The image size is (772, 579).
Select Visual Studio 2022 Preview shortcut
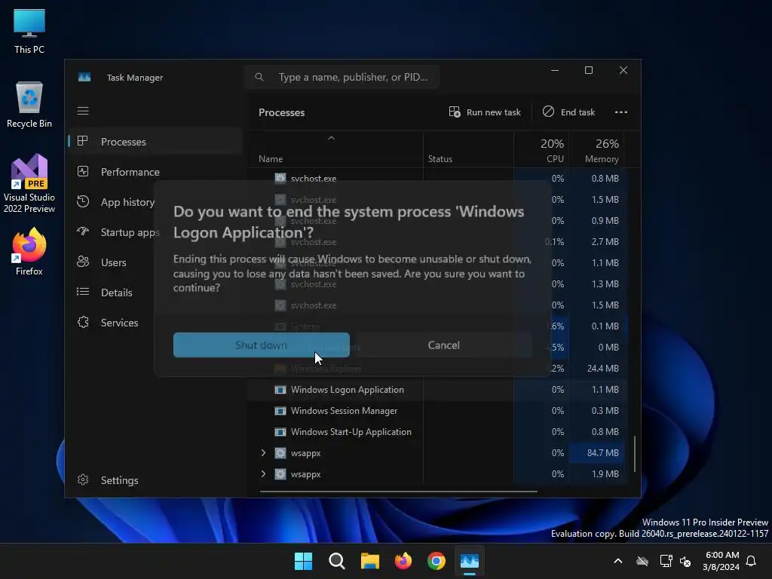(29, 184)
